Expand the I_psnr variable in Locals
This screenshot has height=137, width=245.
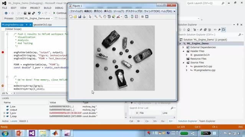point(4,113)
